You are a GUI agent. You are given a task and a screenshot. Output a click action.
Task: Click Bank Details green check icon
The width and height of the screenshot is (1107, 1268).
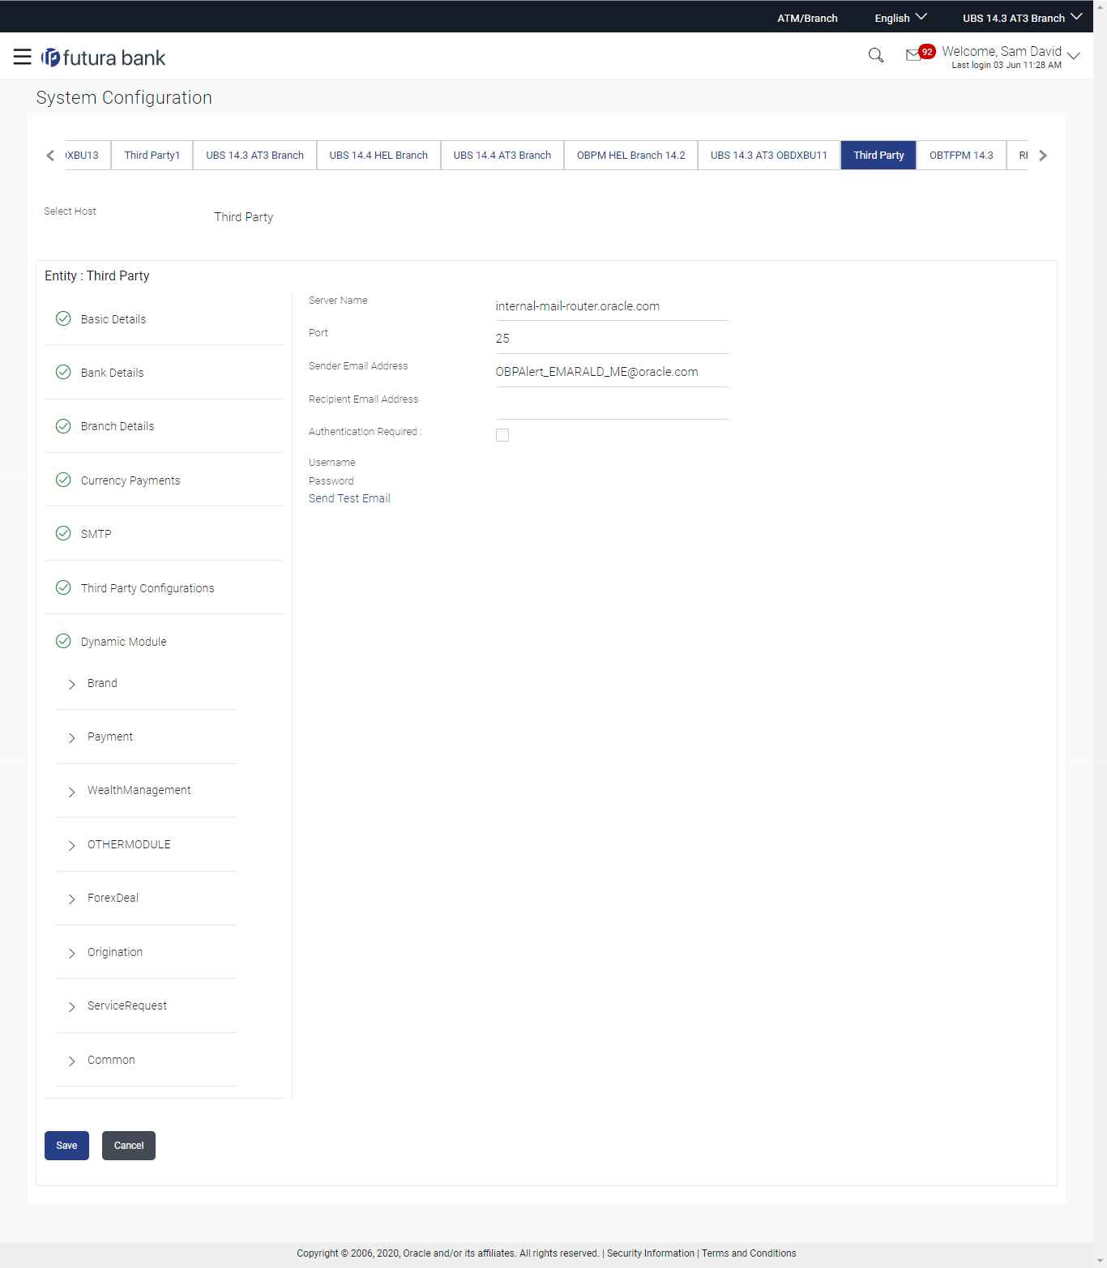pyautogui.click(x=63, y=372)
